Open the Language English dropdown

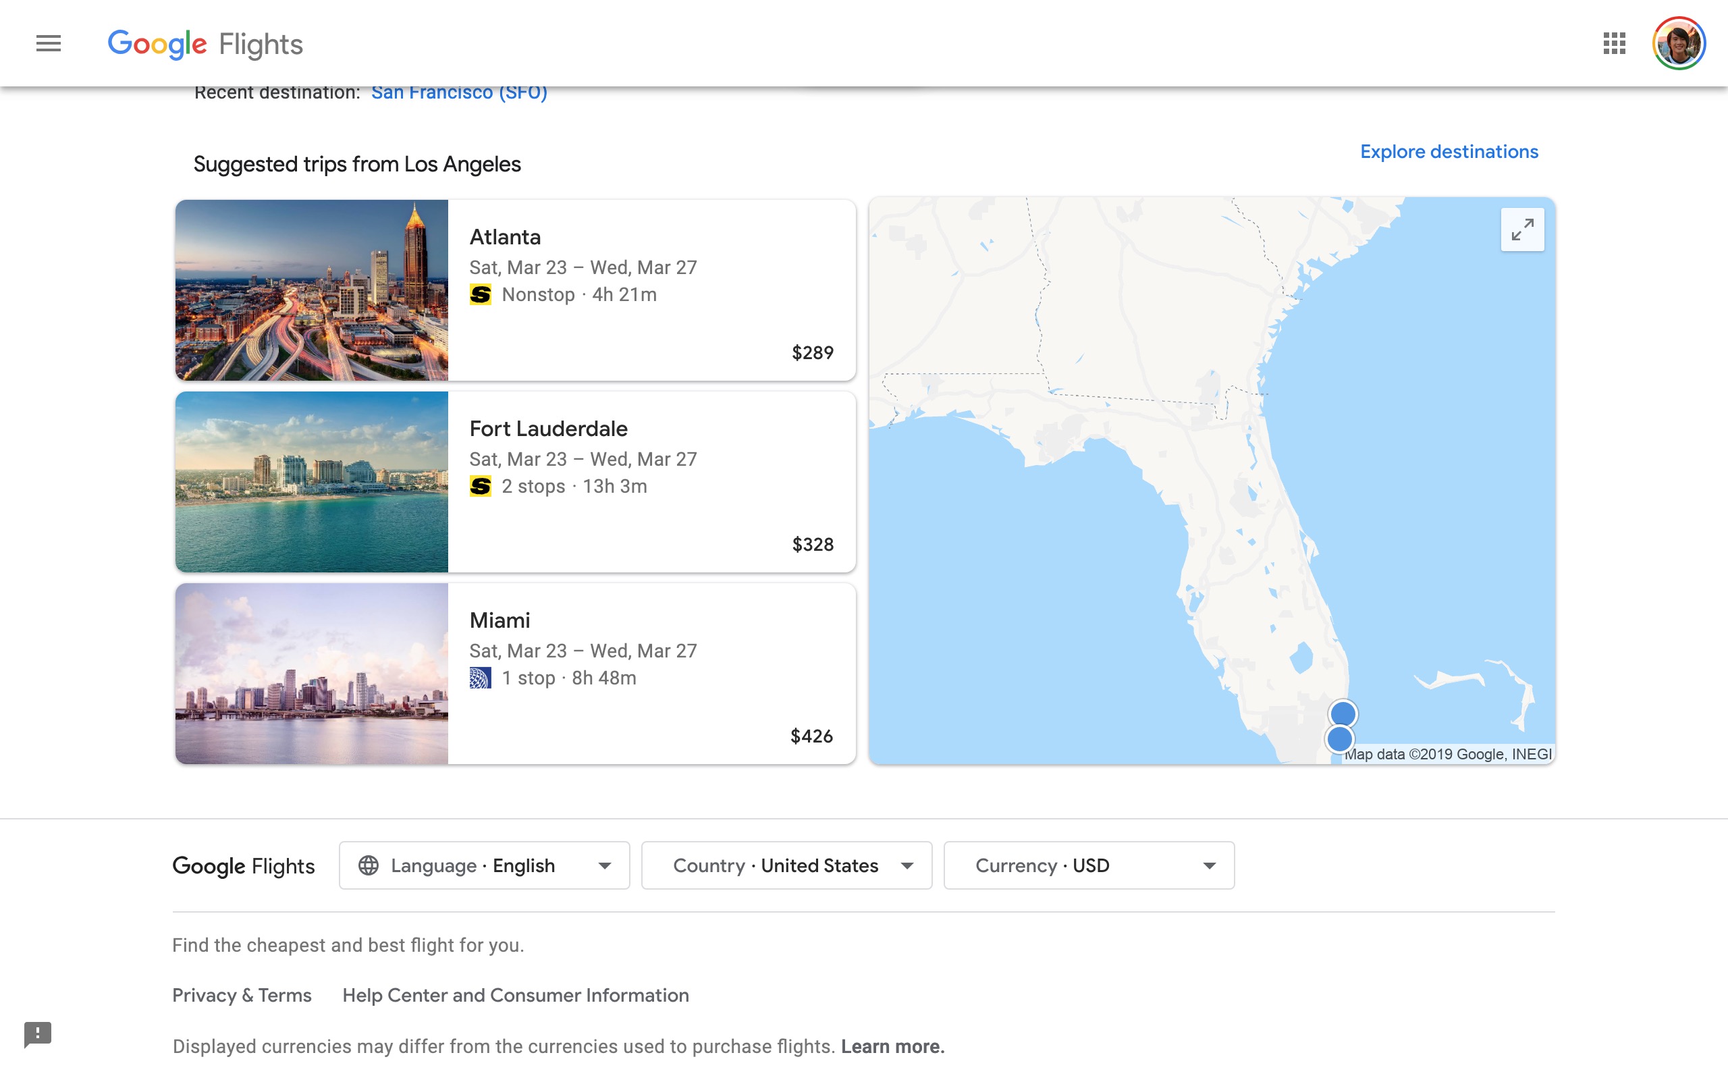click(483, 865)
